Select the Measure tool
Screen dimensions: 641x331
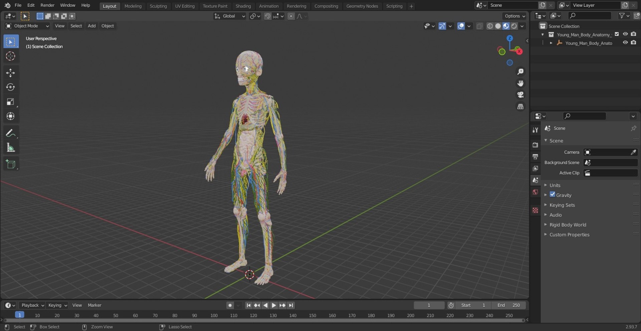(11, 148)
